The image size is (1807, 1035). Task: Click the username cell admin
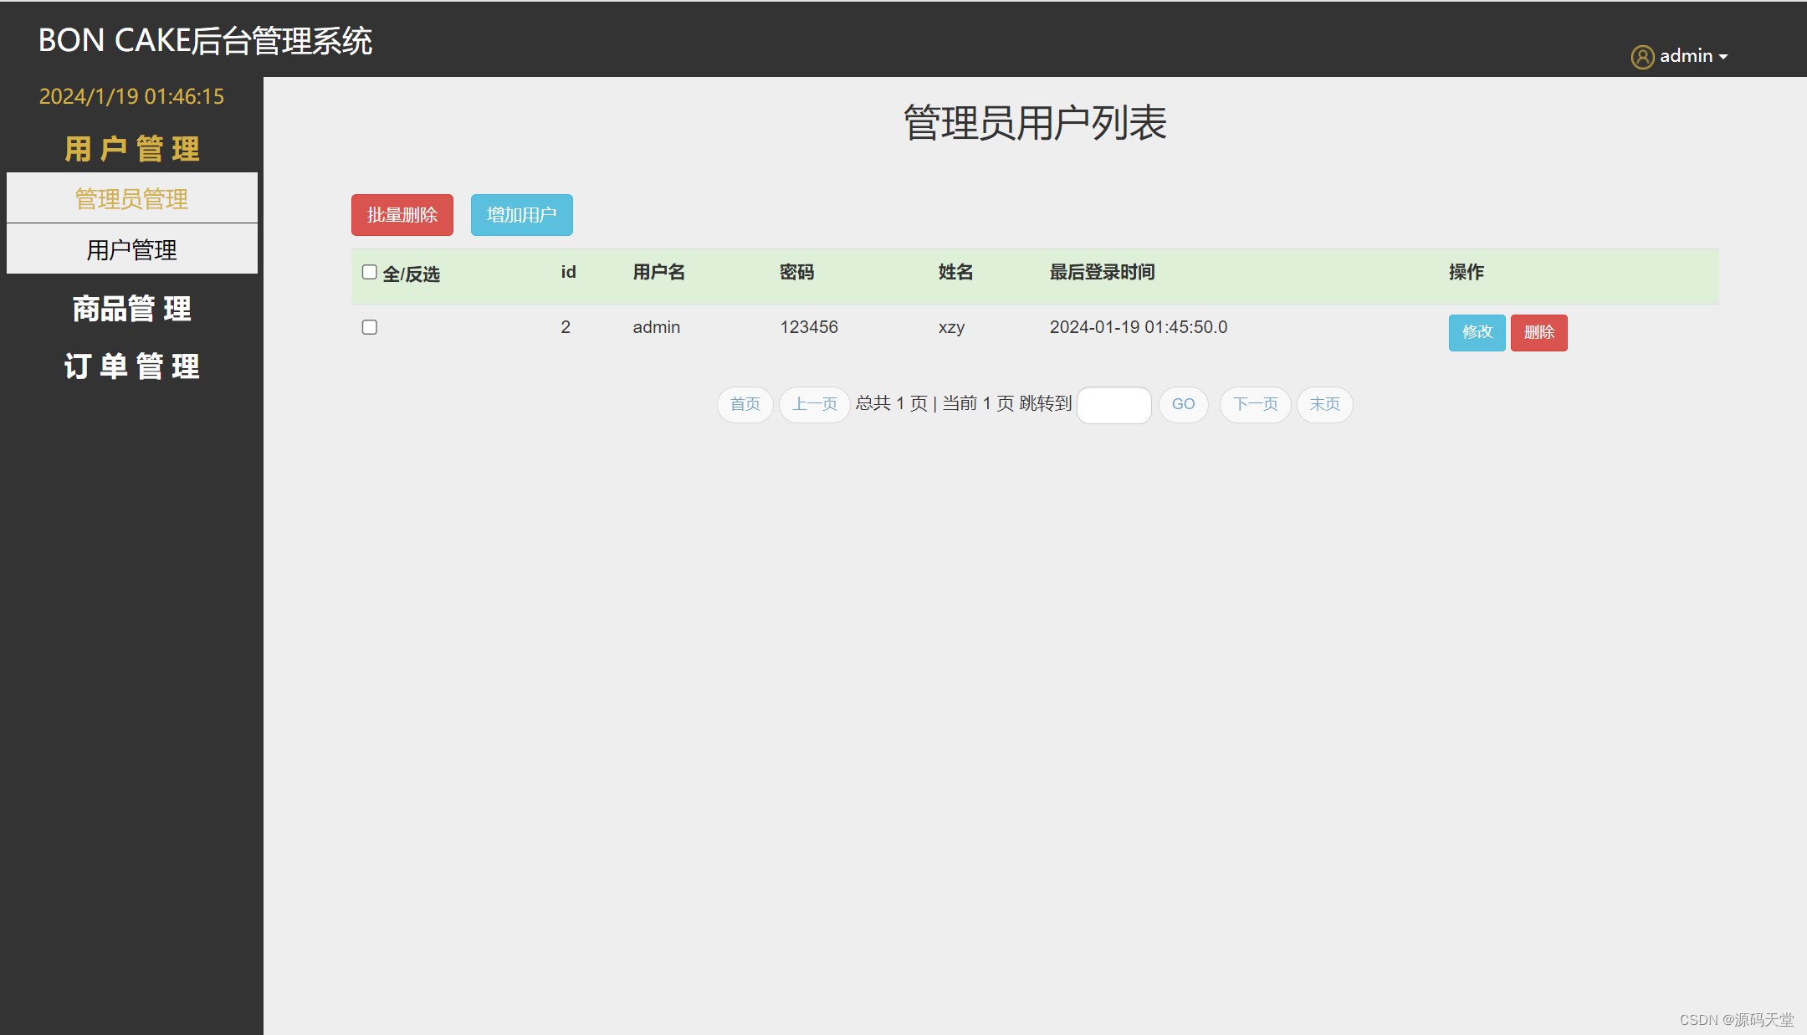coord(657,327)
